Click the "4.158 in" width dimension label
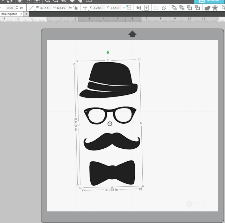Image resolution: width=225 pixels, height=223 pixels. pyautogui.click(x=112, y=190)
